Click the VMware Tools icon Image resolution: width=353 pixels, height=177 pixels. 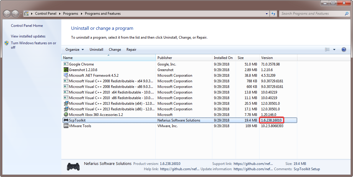(66, 126)
